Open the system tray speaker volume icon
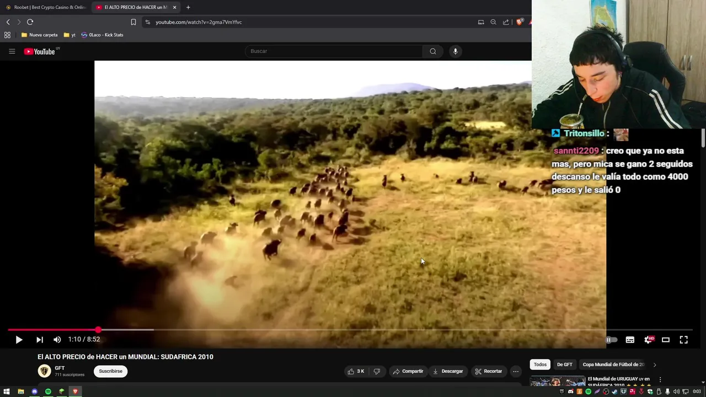 tap(676, 391)
